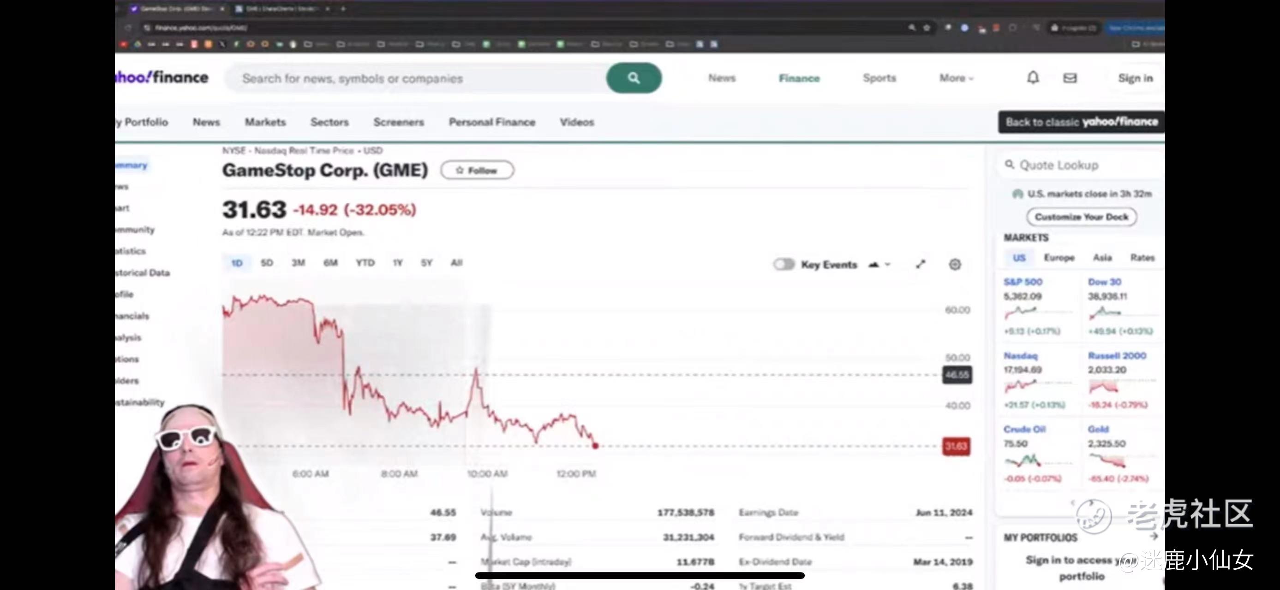Screen dimensions: 1280x590
Task: Select the YTD chart range
Action: 365,263
